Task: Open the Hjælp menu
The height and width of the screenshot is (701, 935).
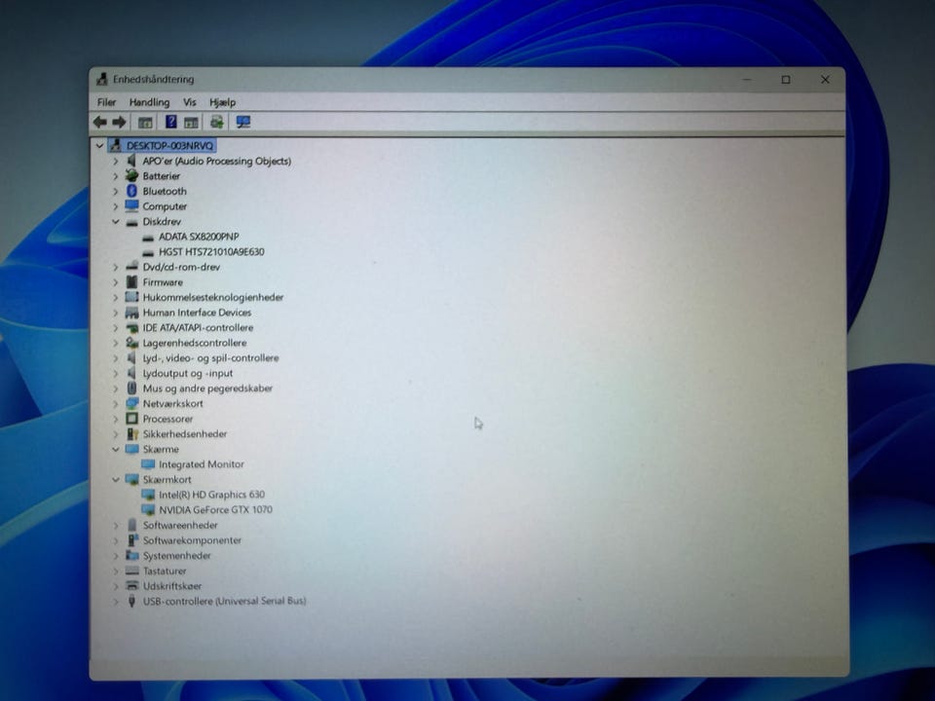Action: (x=222, y=102)
